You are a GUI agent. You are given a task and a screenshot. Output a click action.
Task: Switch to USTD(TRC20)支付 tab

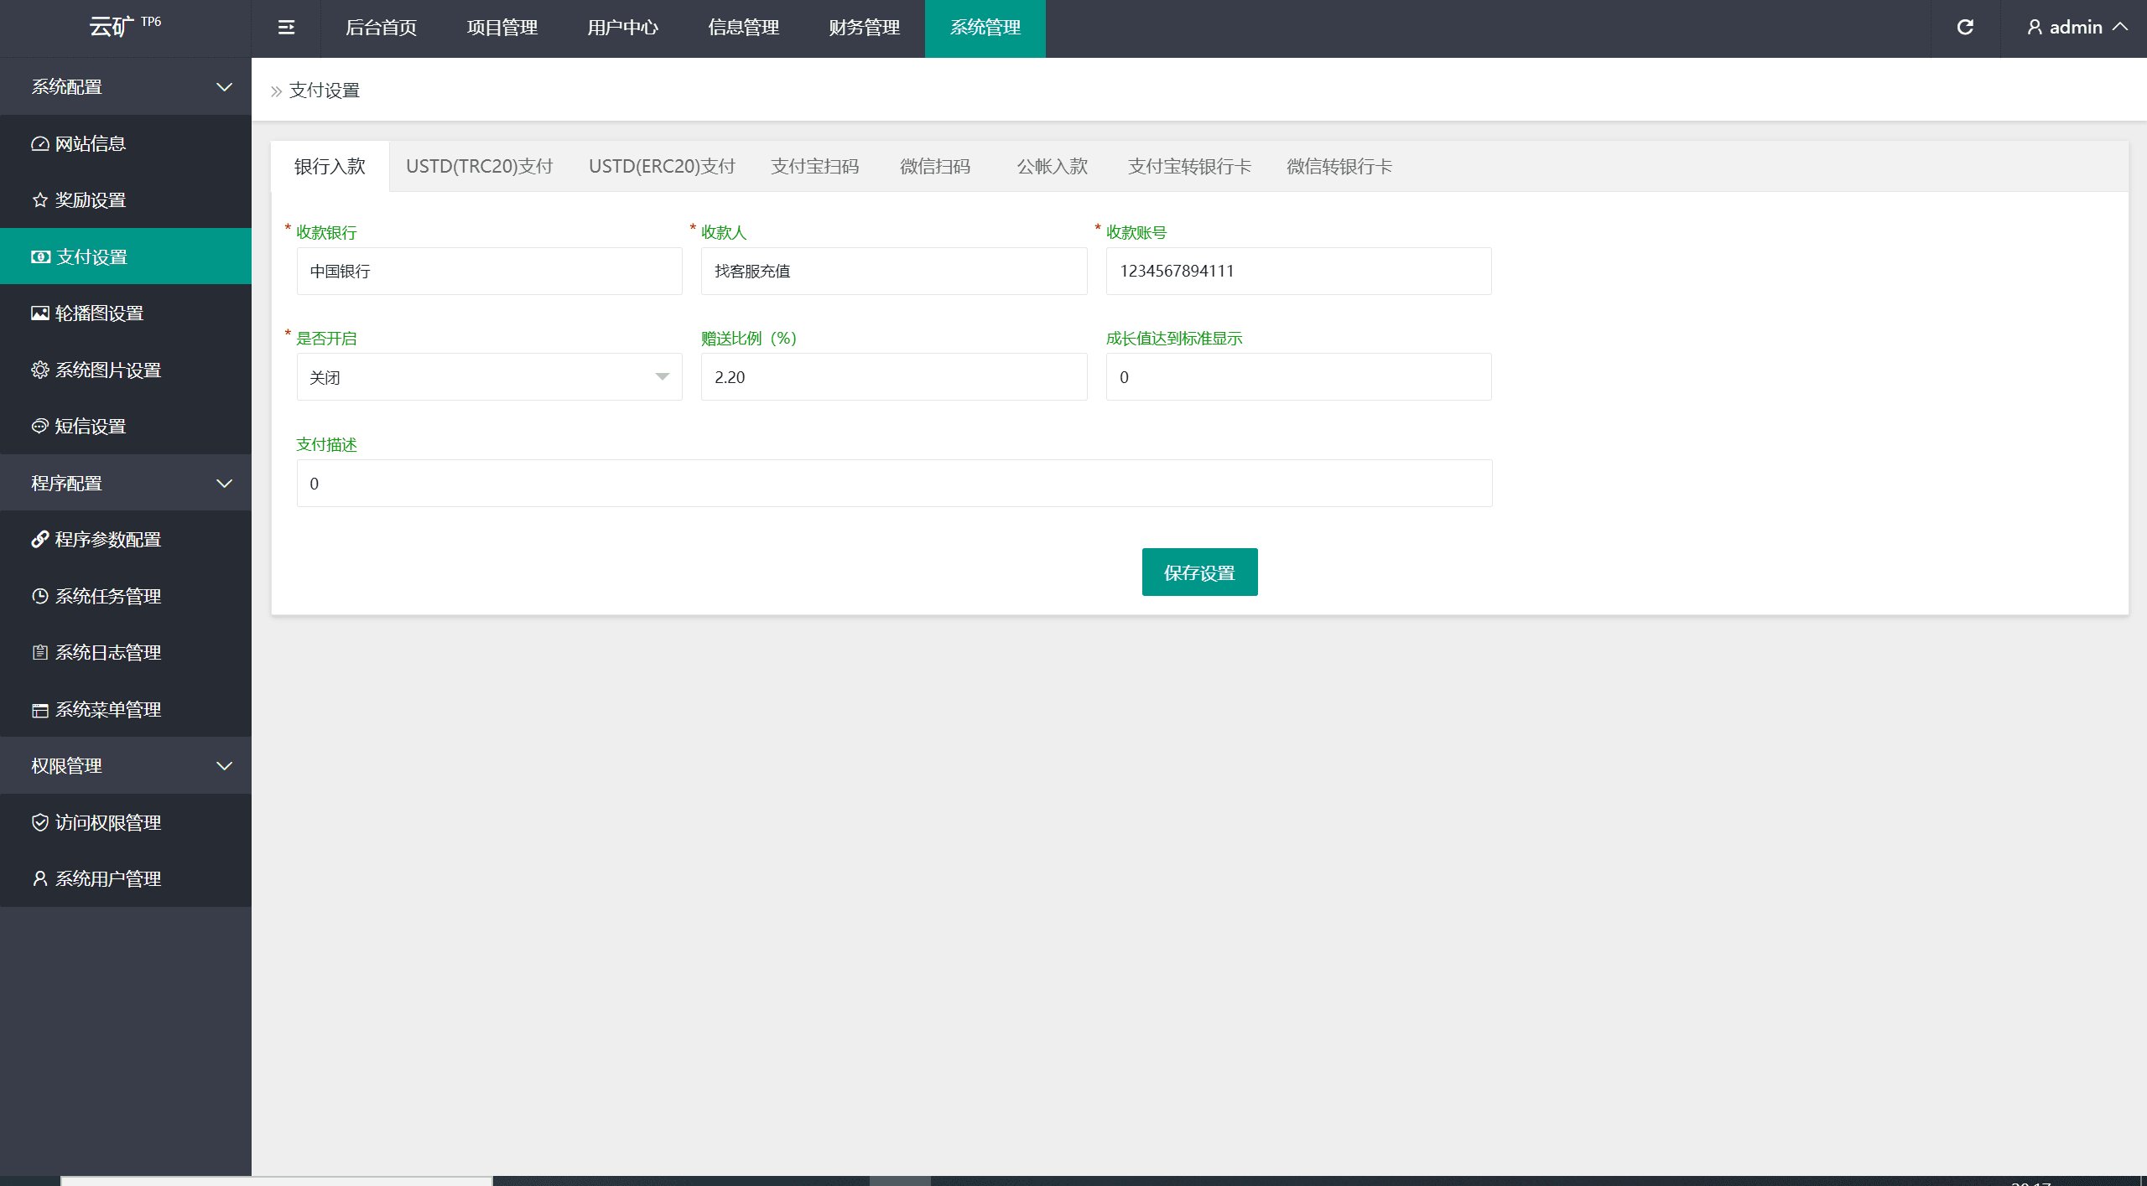point(479,166)
